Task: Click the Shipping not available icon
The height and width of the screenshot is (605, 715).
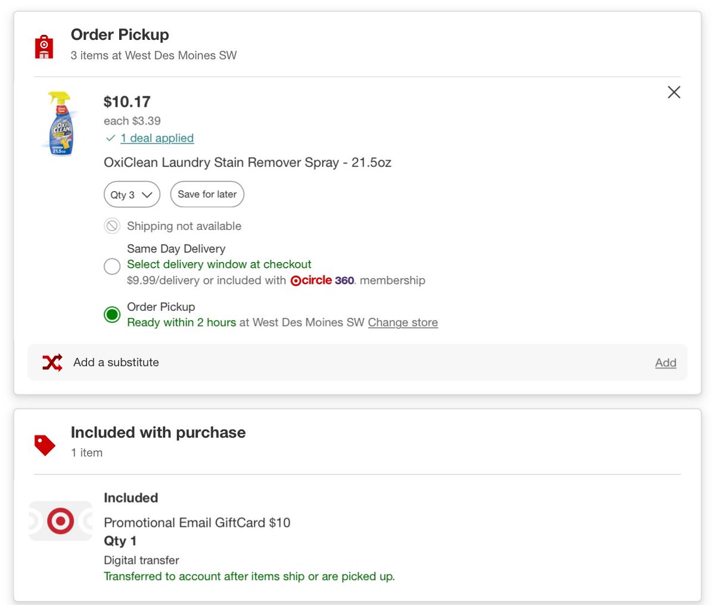Action: 112,226
